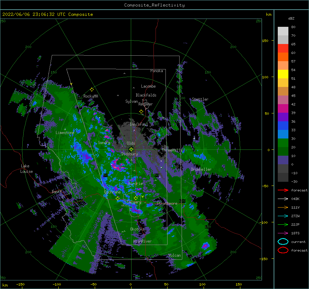Click the Sylvan label

point(131,101)
